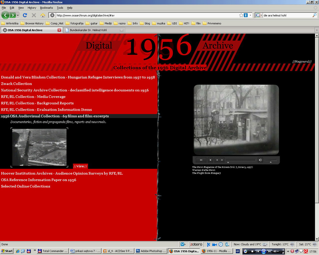Pause the video in the player
This screenshot has width=319, height=255.
pyautogui.click(x=201, y=160)
